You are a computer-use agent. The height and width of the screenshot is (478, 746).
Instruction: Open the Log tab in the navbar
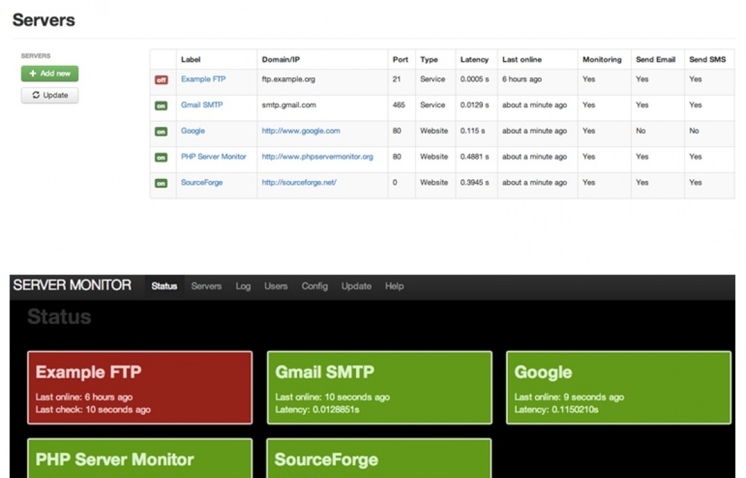243,286
